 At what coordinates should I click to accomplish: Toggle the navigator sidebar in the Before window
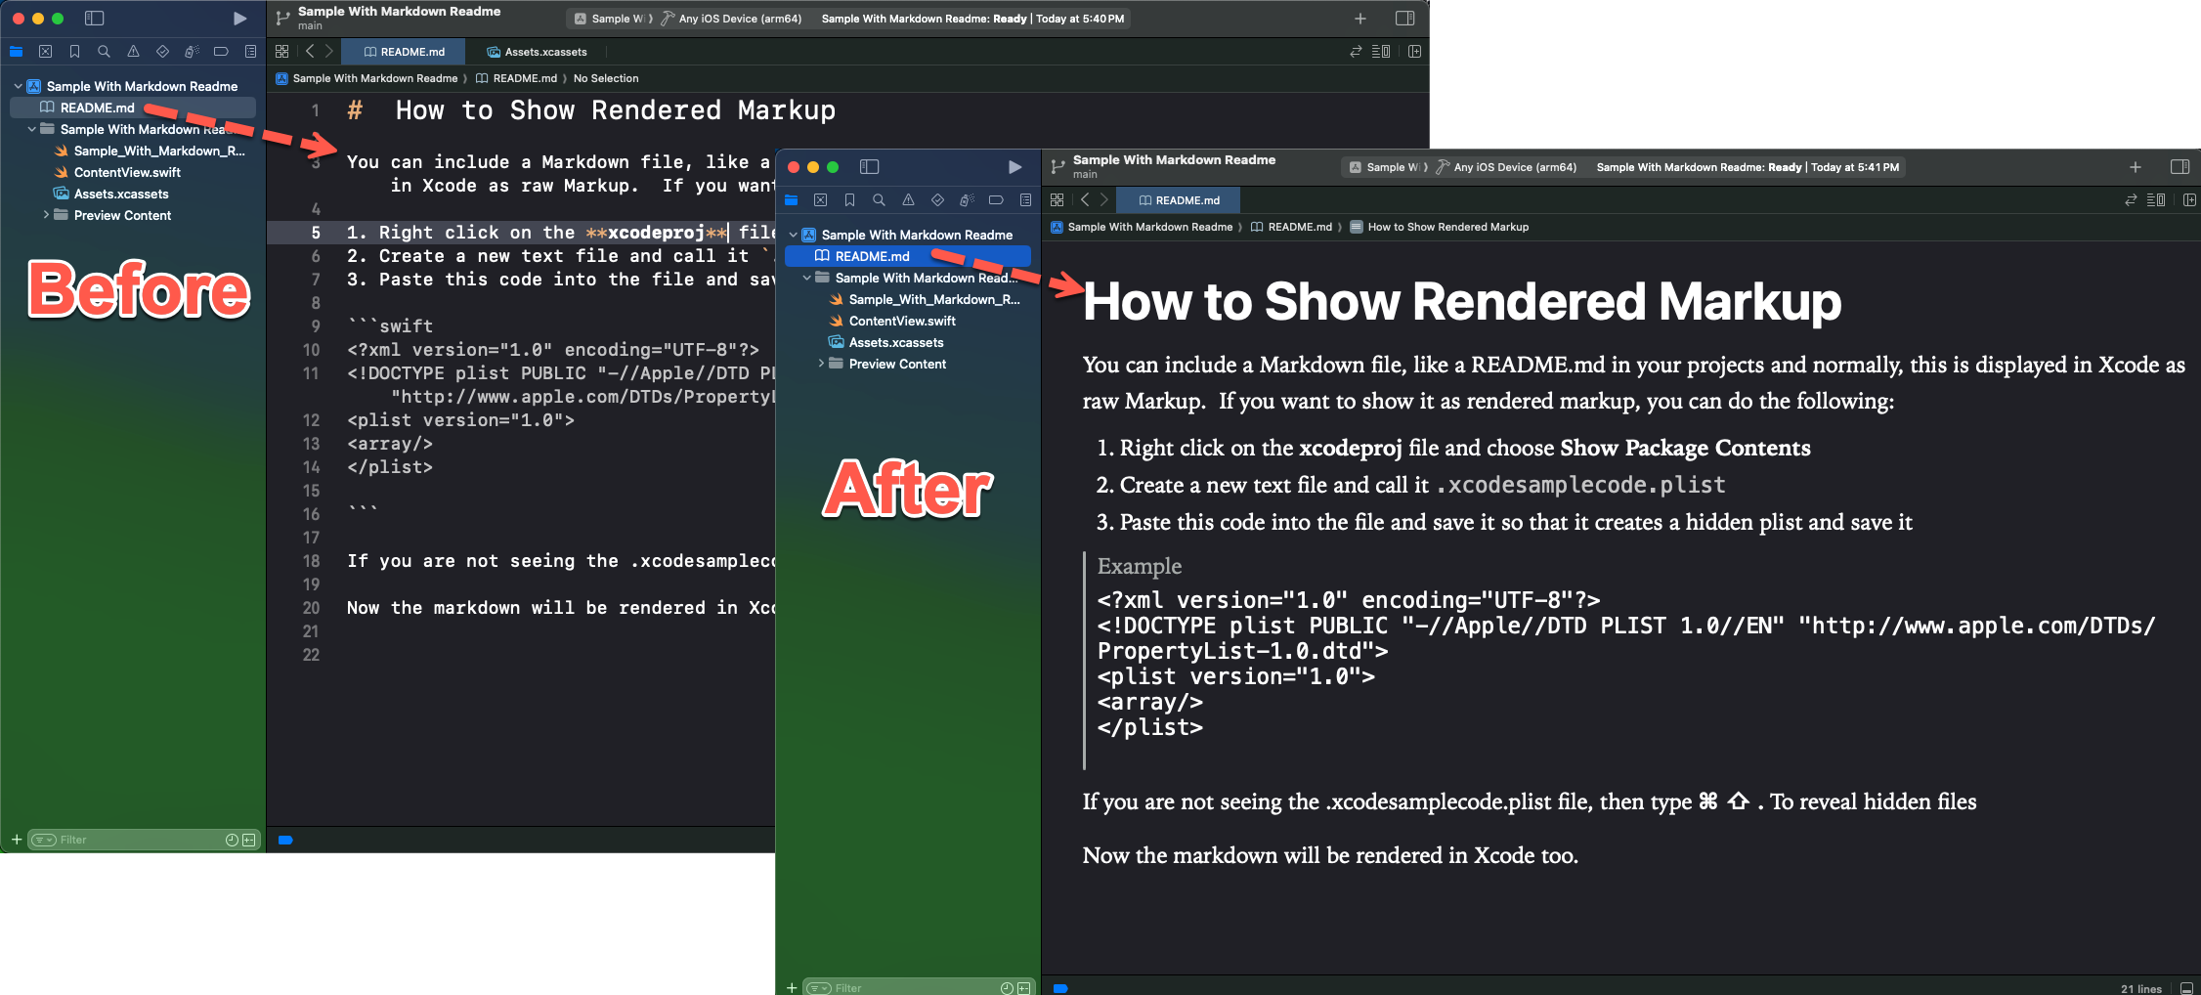tap(95, 19)
